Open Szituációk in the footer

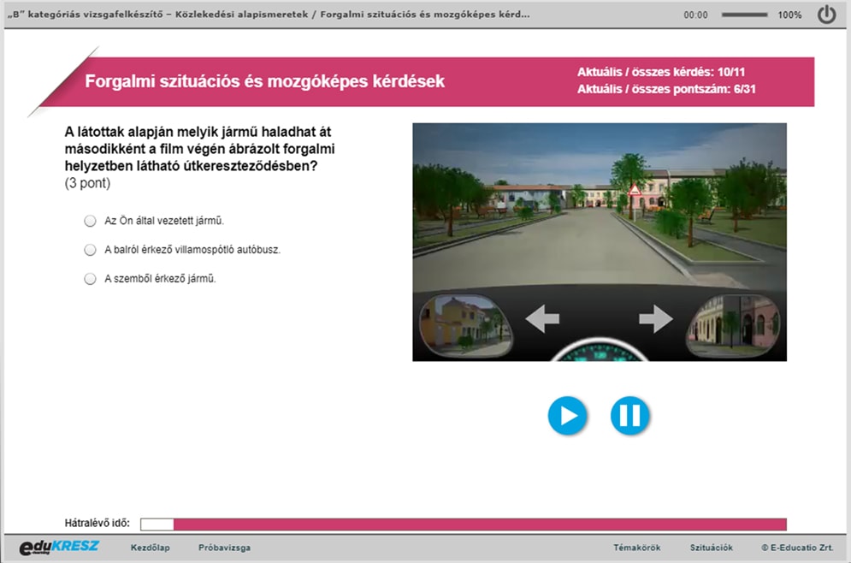pyautogui.click(x=711, y=548)
